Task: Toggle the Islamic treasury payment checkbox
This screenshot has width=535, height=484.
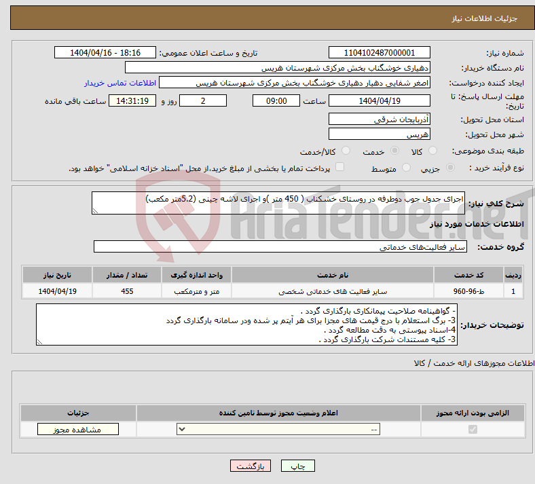Action: tap(340, 167)
